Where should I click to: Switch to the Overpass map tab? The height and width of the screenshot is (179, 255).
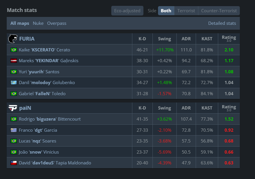click(x=57, y=23)
